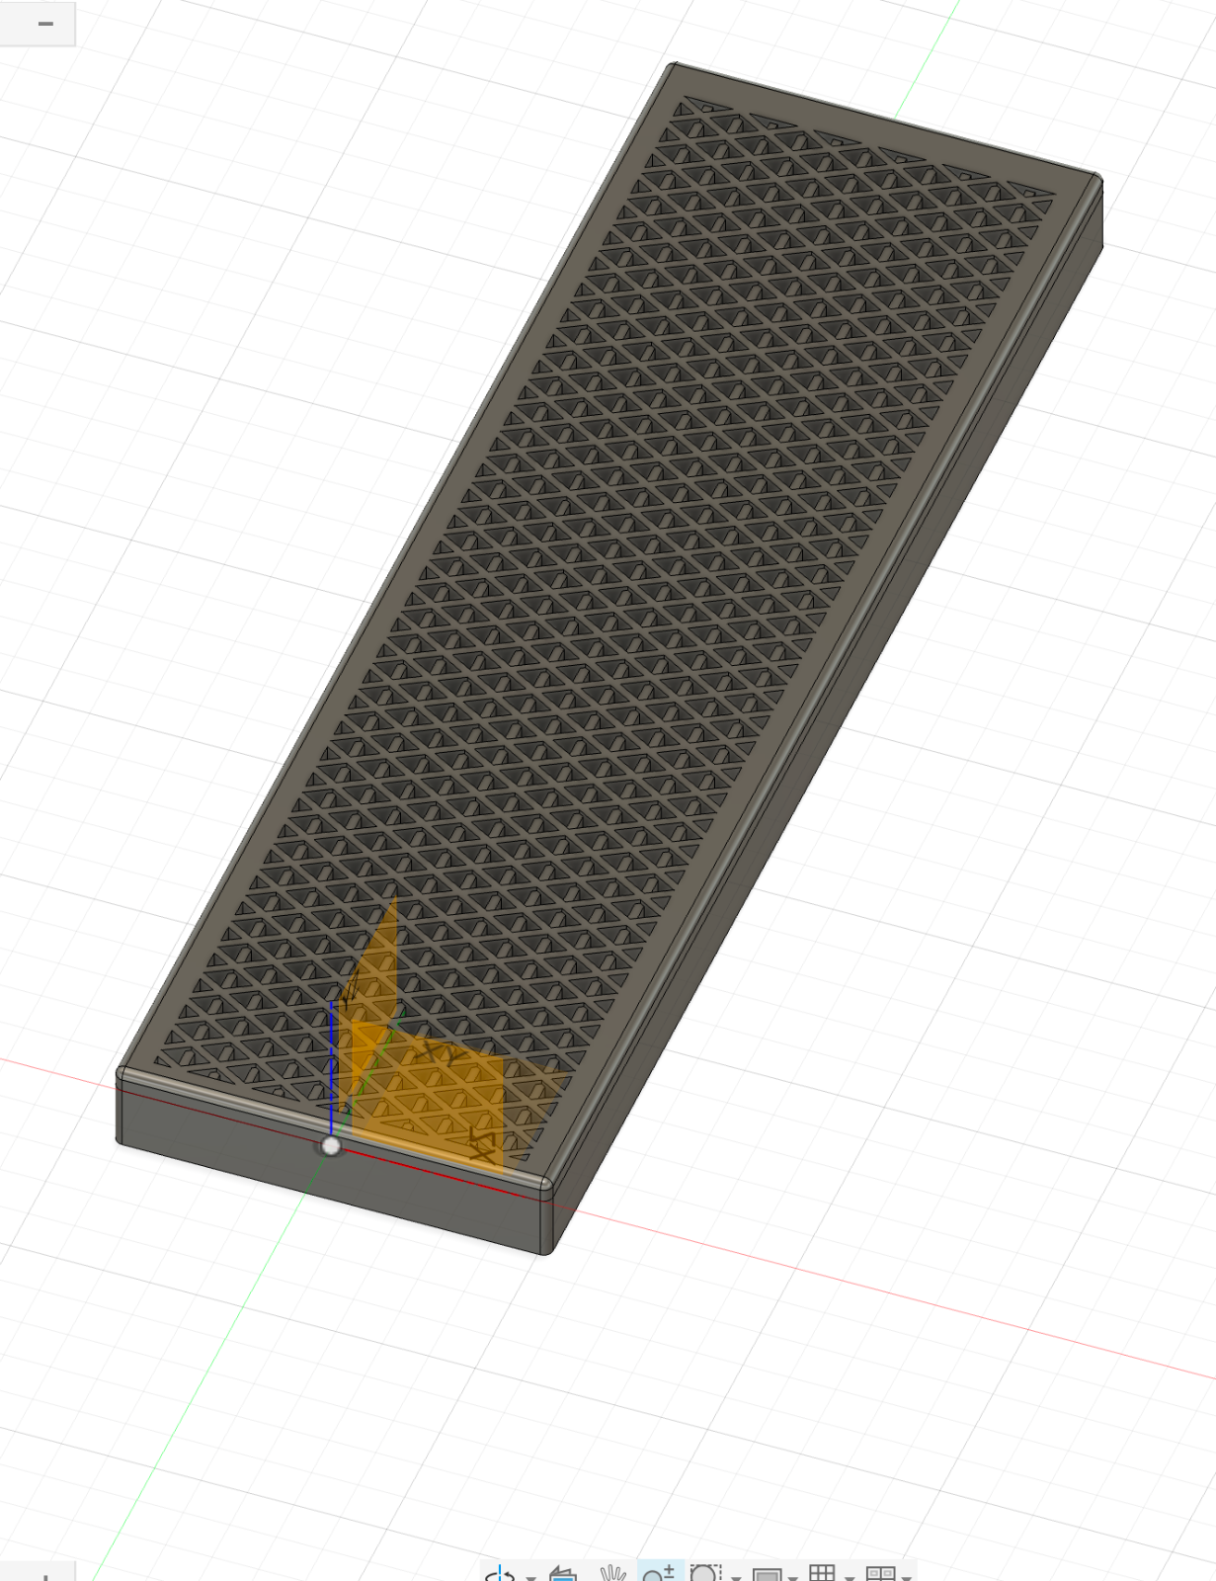Expand the Orbit tool dropdown arrow
Viewport: 1216px width, 1581px height.
tap(531, 1577)
